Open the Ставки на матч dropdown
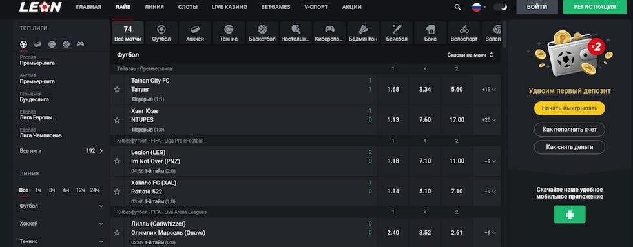This screenshot has width=633, height=247. tap(470, 55)
